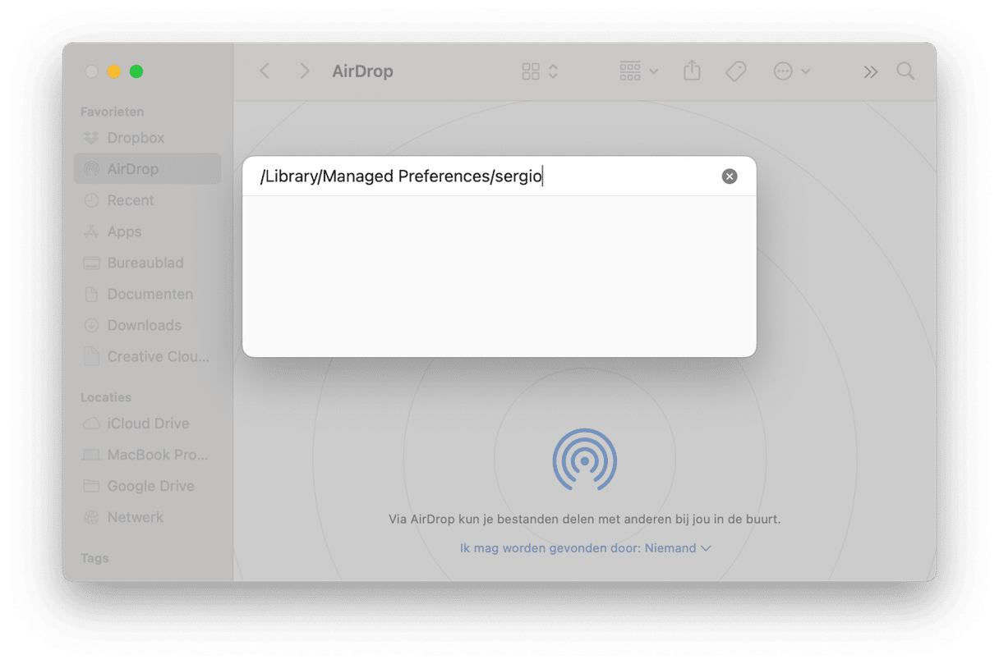The width and height of the screenshot is (999, 664).
Task: Open Recent in the sidebar
Action: [x=148, y=200]
